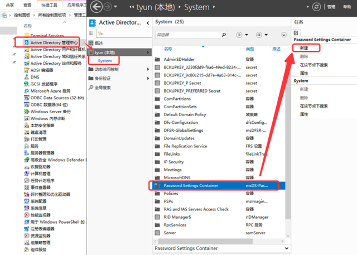Open the navigation history dropdown arrow

115,7
